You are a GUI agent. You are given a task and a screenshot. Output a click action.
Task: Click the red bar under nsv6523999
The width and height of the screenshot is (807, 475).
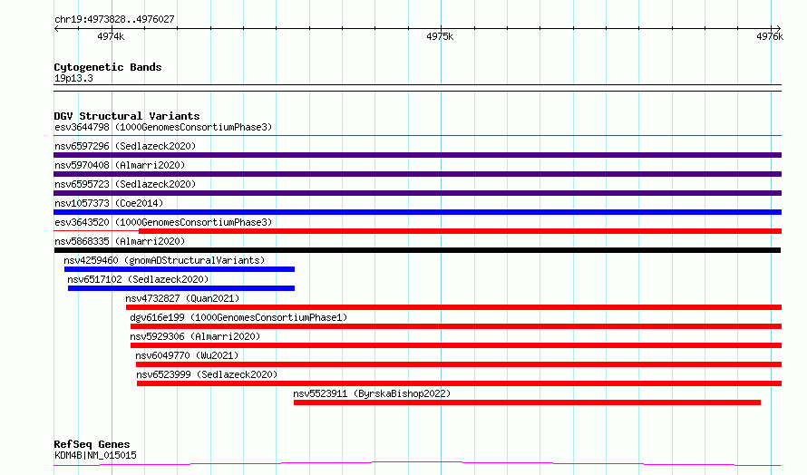coord(459,383)
